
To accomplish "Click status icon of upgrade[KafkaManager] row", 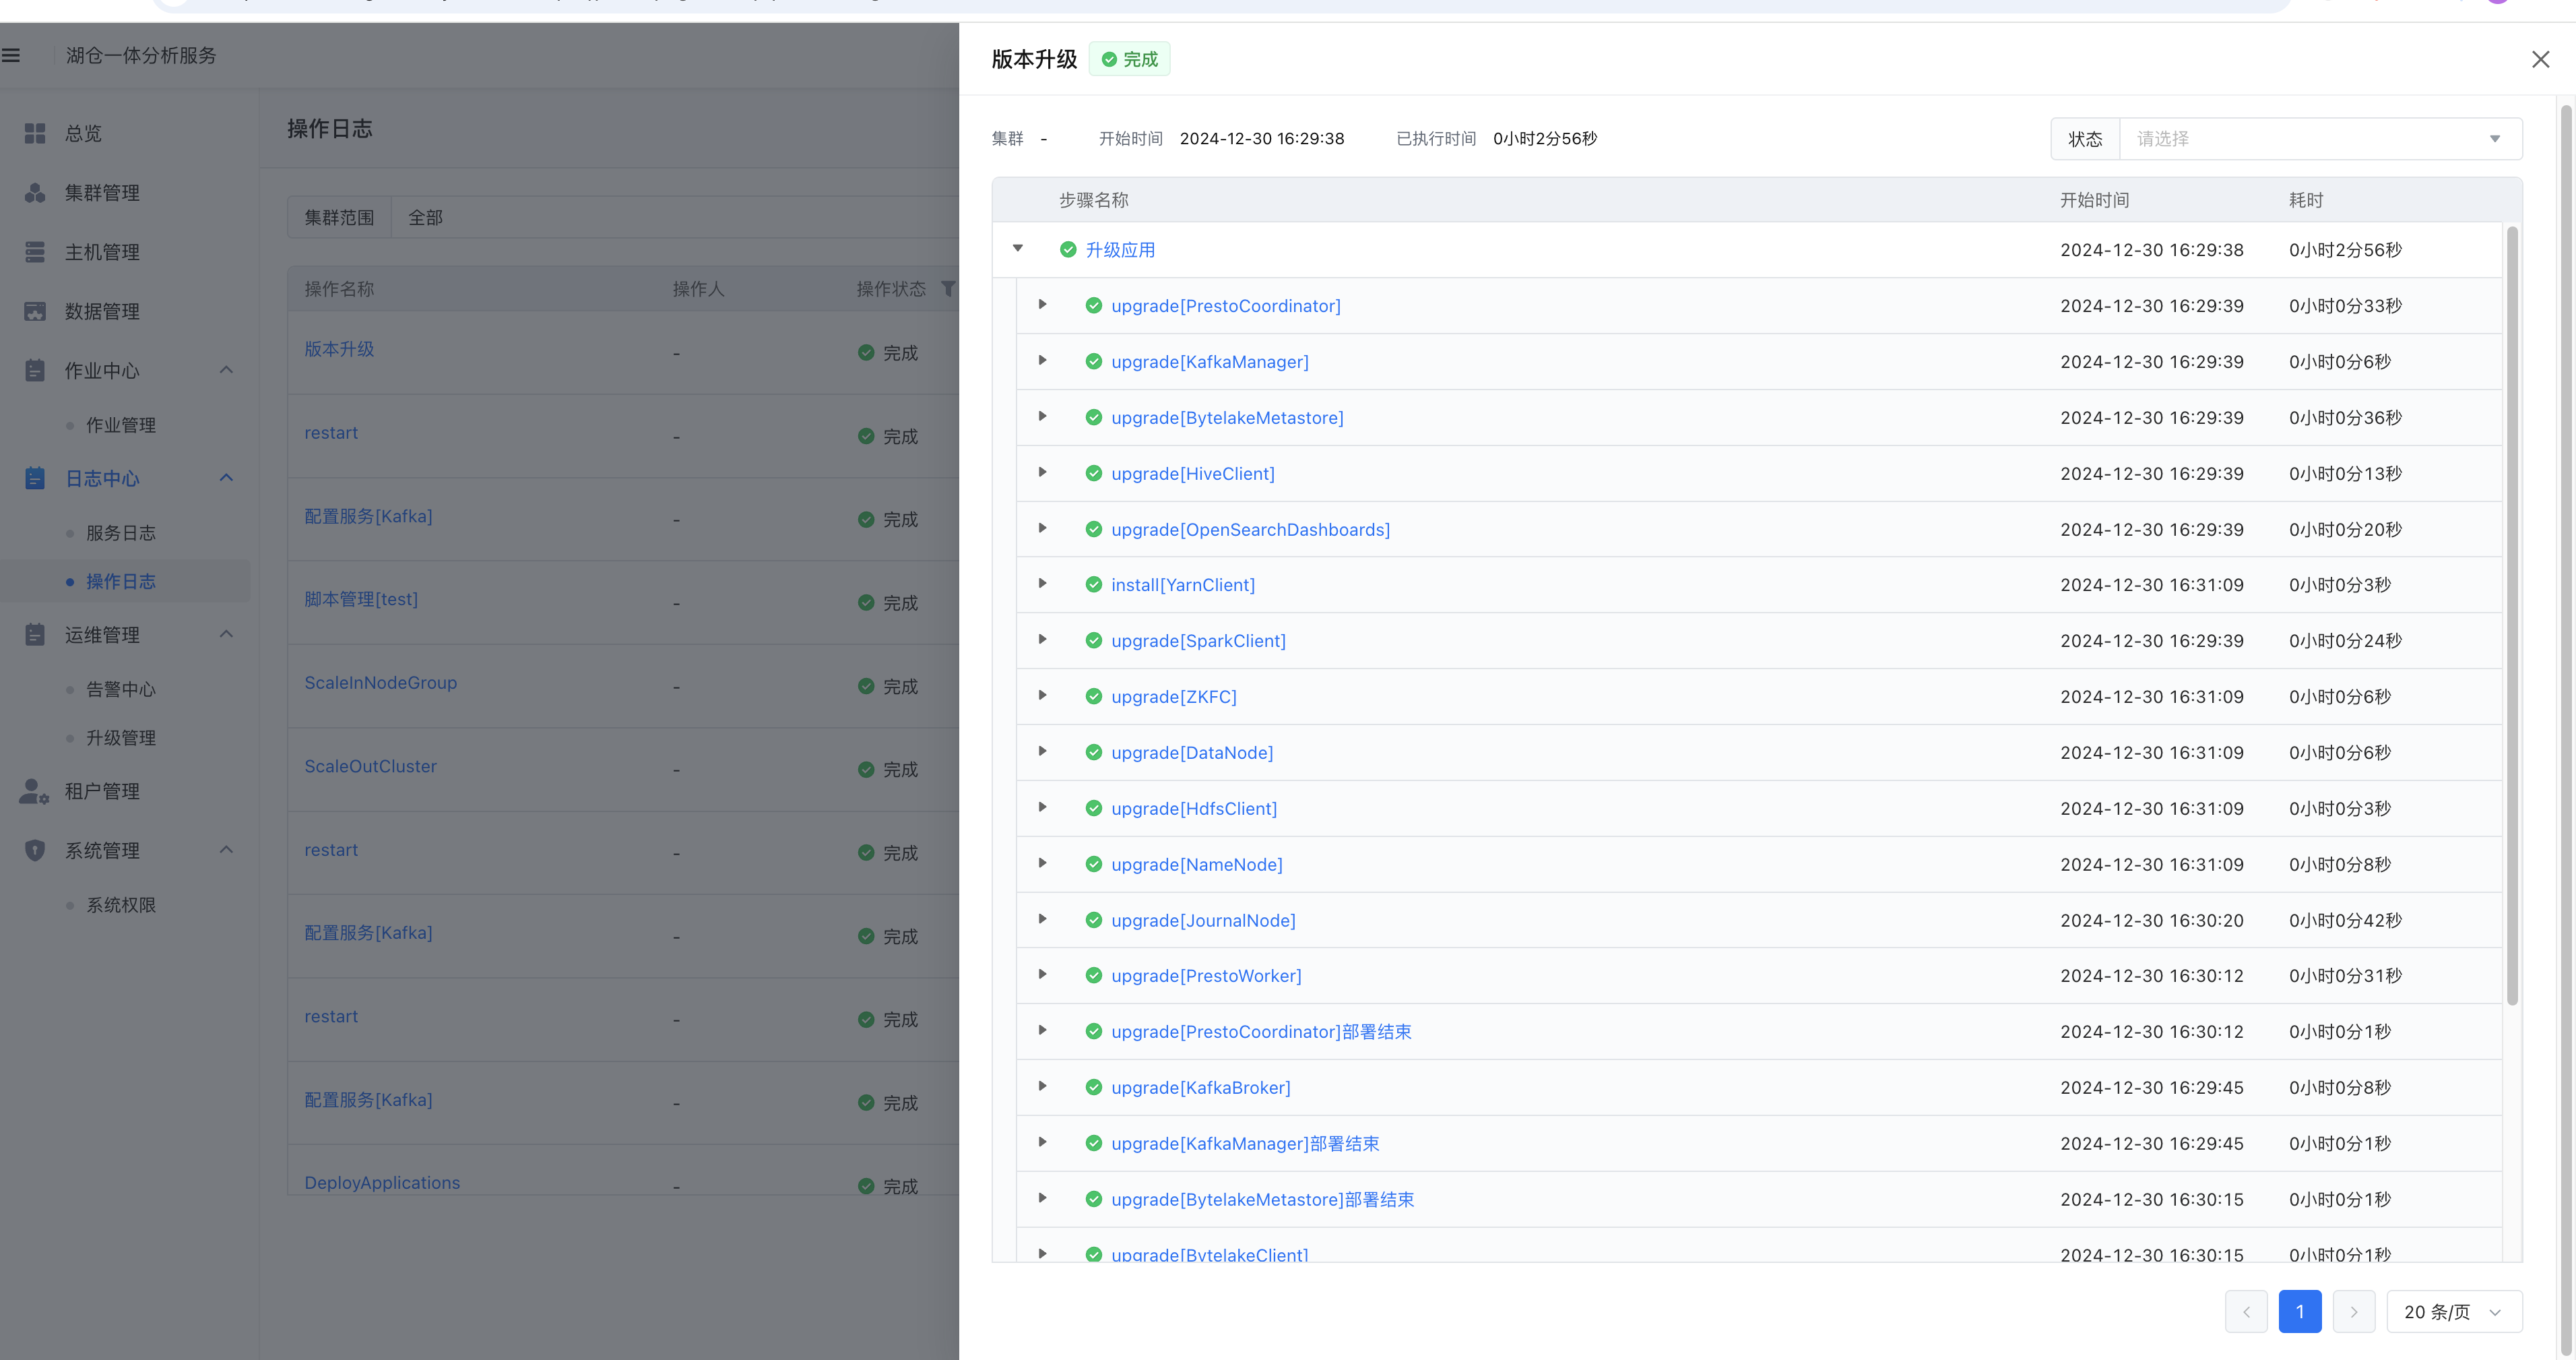I will (x=1094, y=361).
